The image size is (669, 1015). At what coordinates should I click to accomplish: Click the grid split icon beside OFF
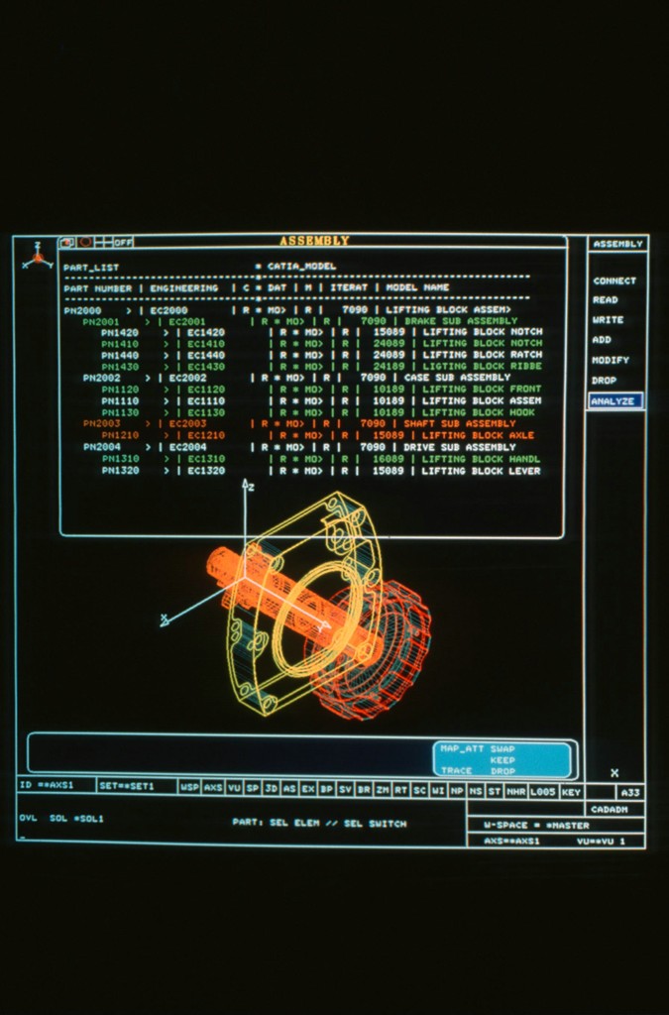(104, 242)
